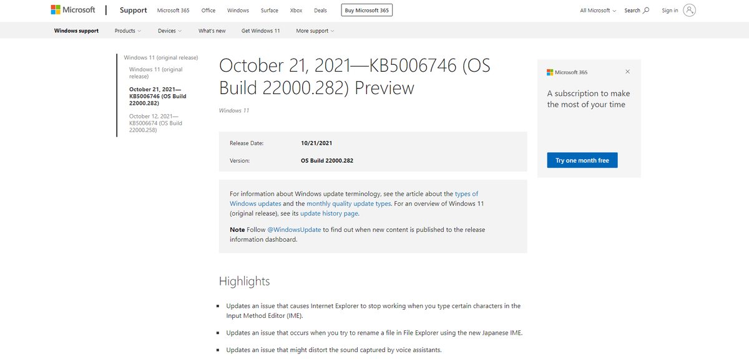Click the Try one month free button
749x359 pixels.
pos(582,160)
